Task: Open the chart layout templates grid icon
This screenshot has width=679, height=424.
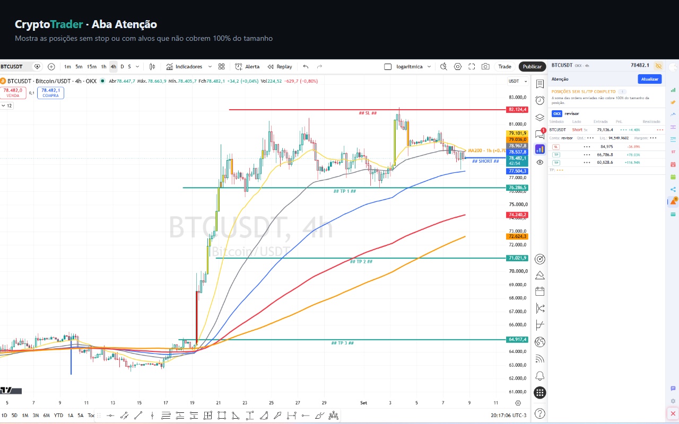Action: click(x=222, y=67)
